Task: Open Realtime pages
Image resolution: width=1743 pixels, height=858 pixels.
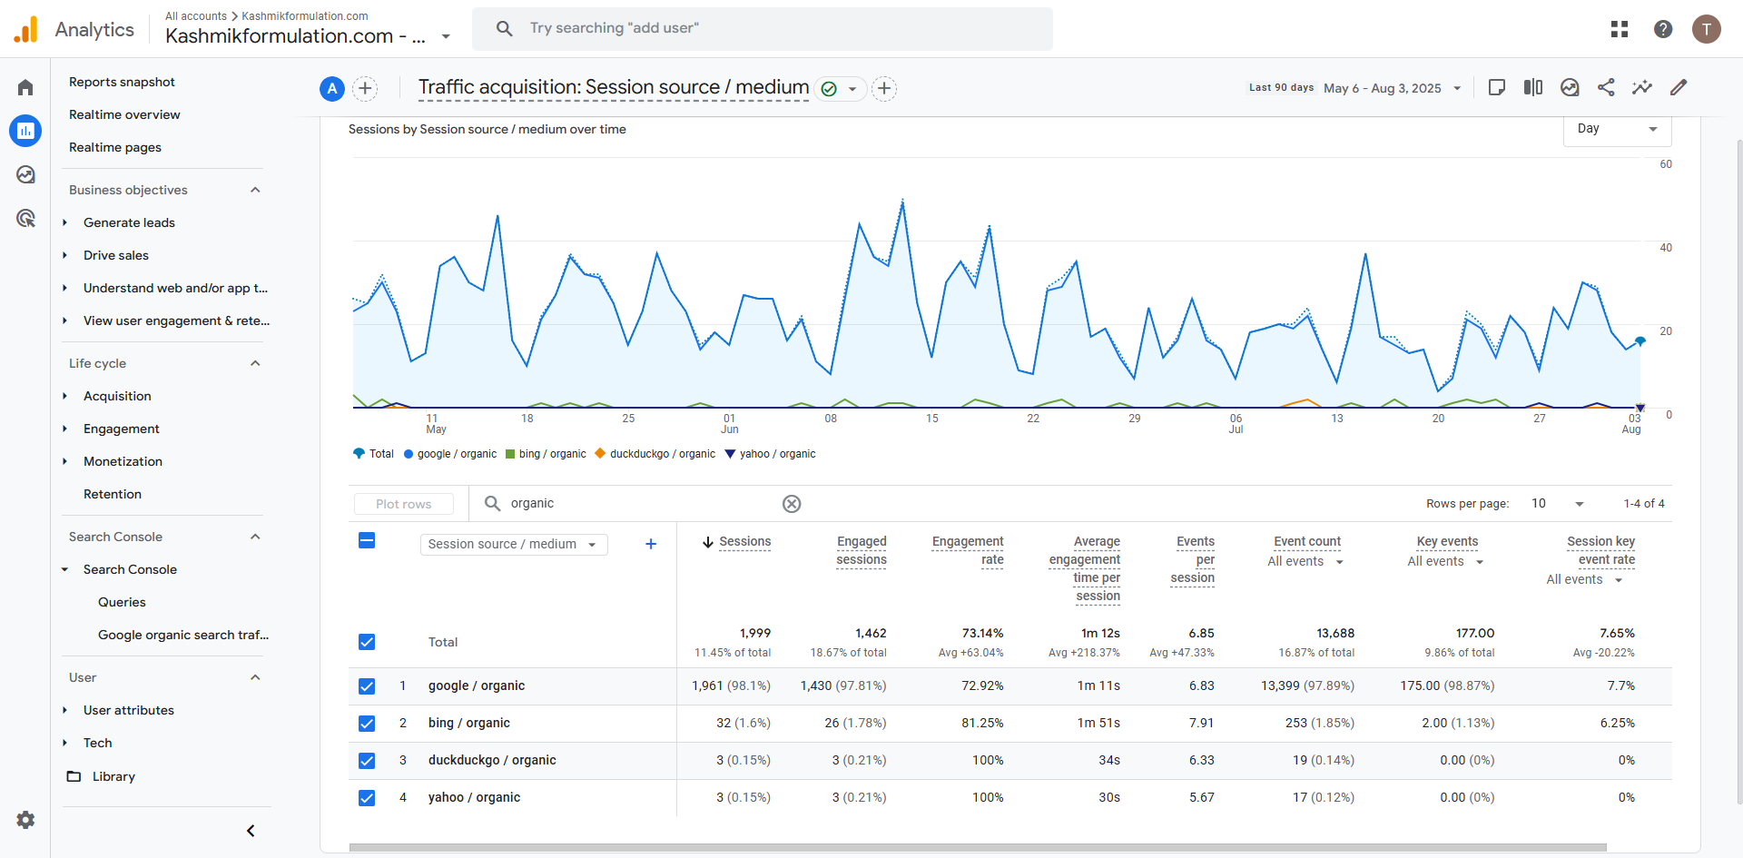Action: 115,147
